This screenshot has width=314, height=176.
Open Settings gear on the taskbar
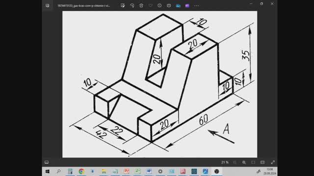point(160,172)
